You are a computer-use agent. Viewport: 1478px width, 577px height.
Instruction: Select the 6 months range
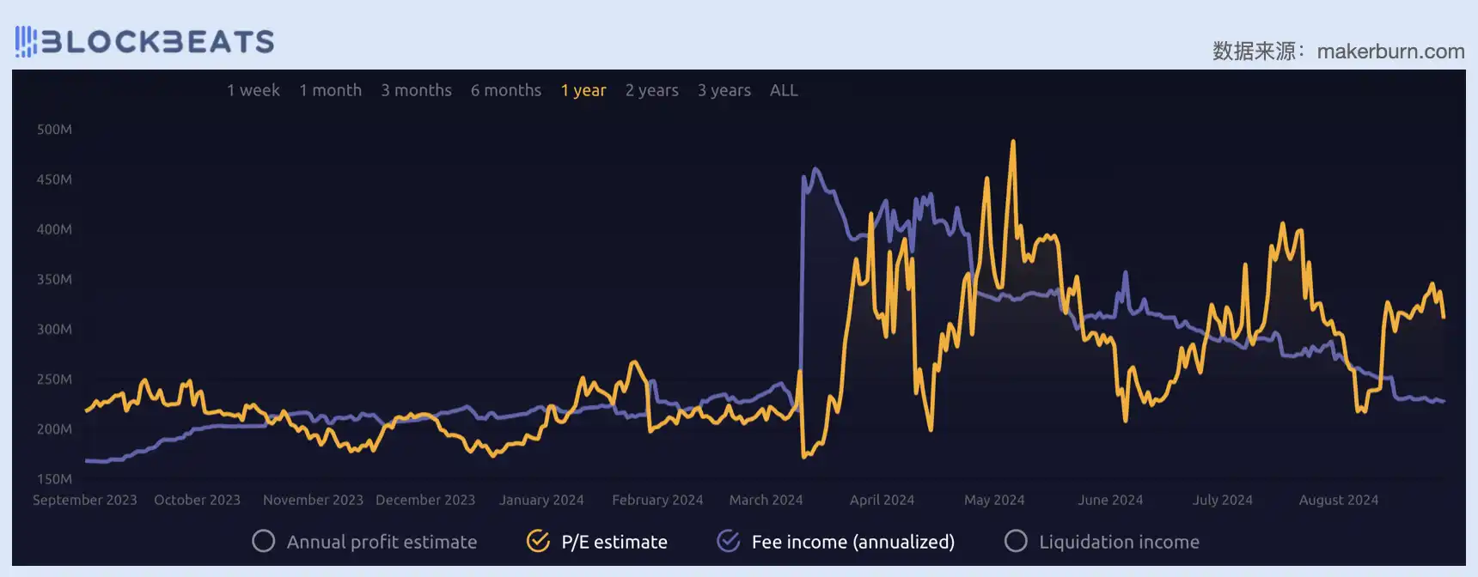[x=505, y=90]
